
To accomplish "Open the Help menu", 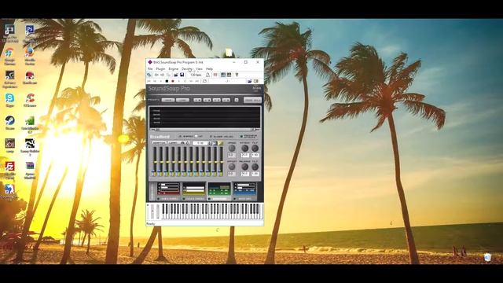I will click(x=209, y=69).
